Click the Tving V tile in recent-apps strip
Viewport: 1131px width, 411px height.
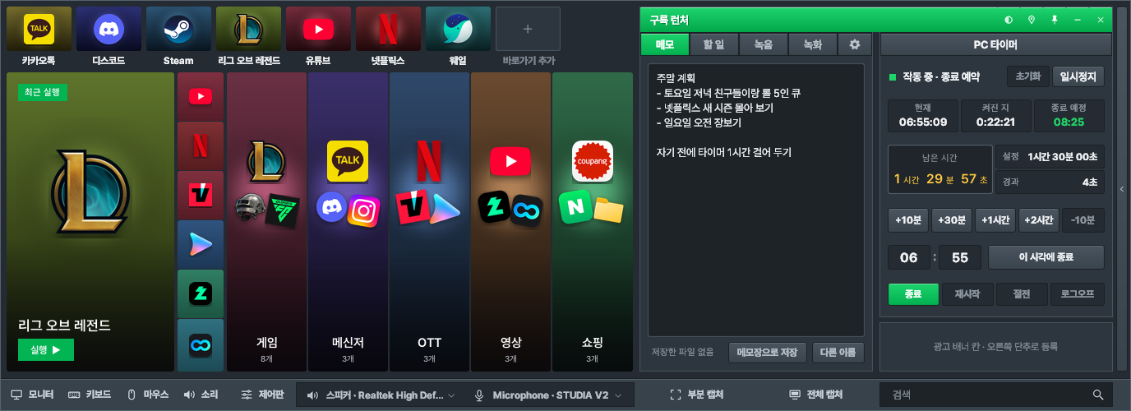click(201, 196)
